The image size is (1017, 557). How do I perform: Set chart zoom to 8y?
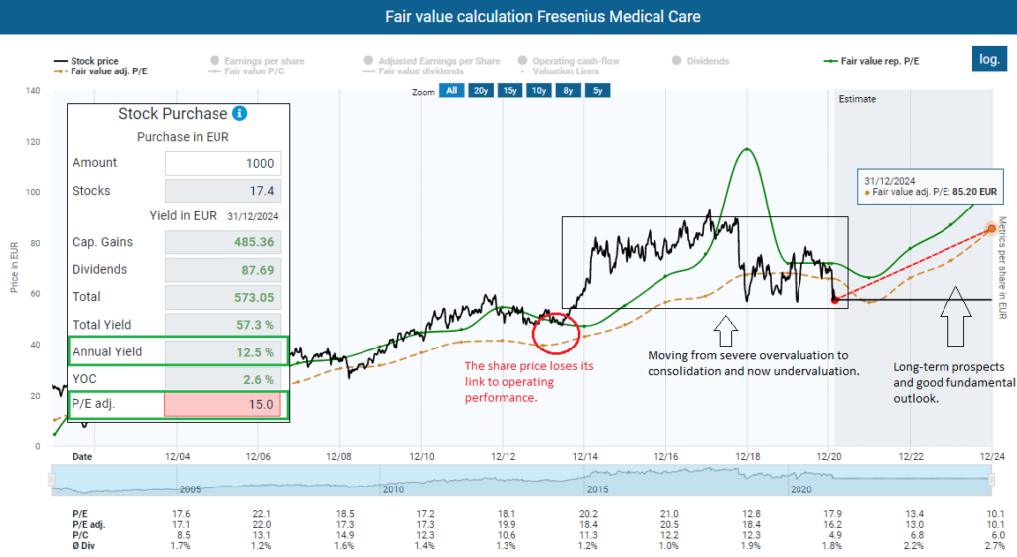(x=568, y=90)
